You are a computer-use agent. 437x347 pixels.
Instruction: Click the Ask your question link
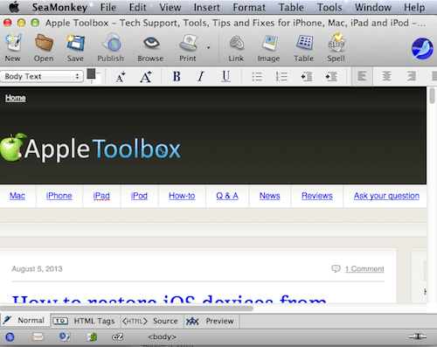(386, 196)
